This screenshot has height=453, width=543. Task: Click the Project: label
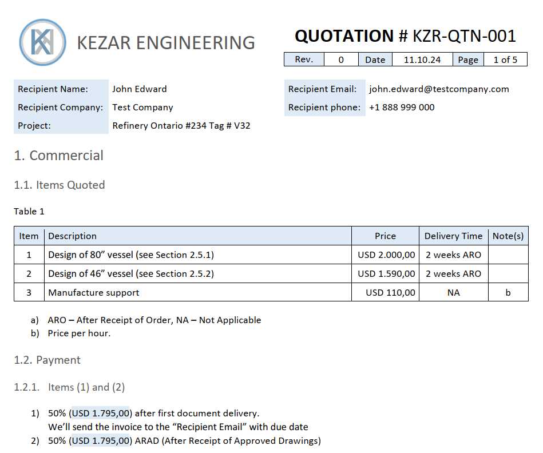tap(34, 126)
